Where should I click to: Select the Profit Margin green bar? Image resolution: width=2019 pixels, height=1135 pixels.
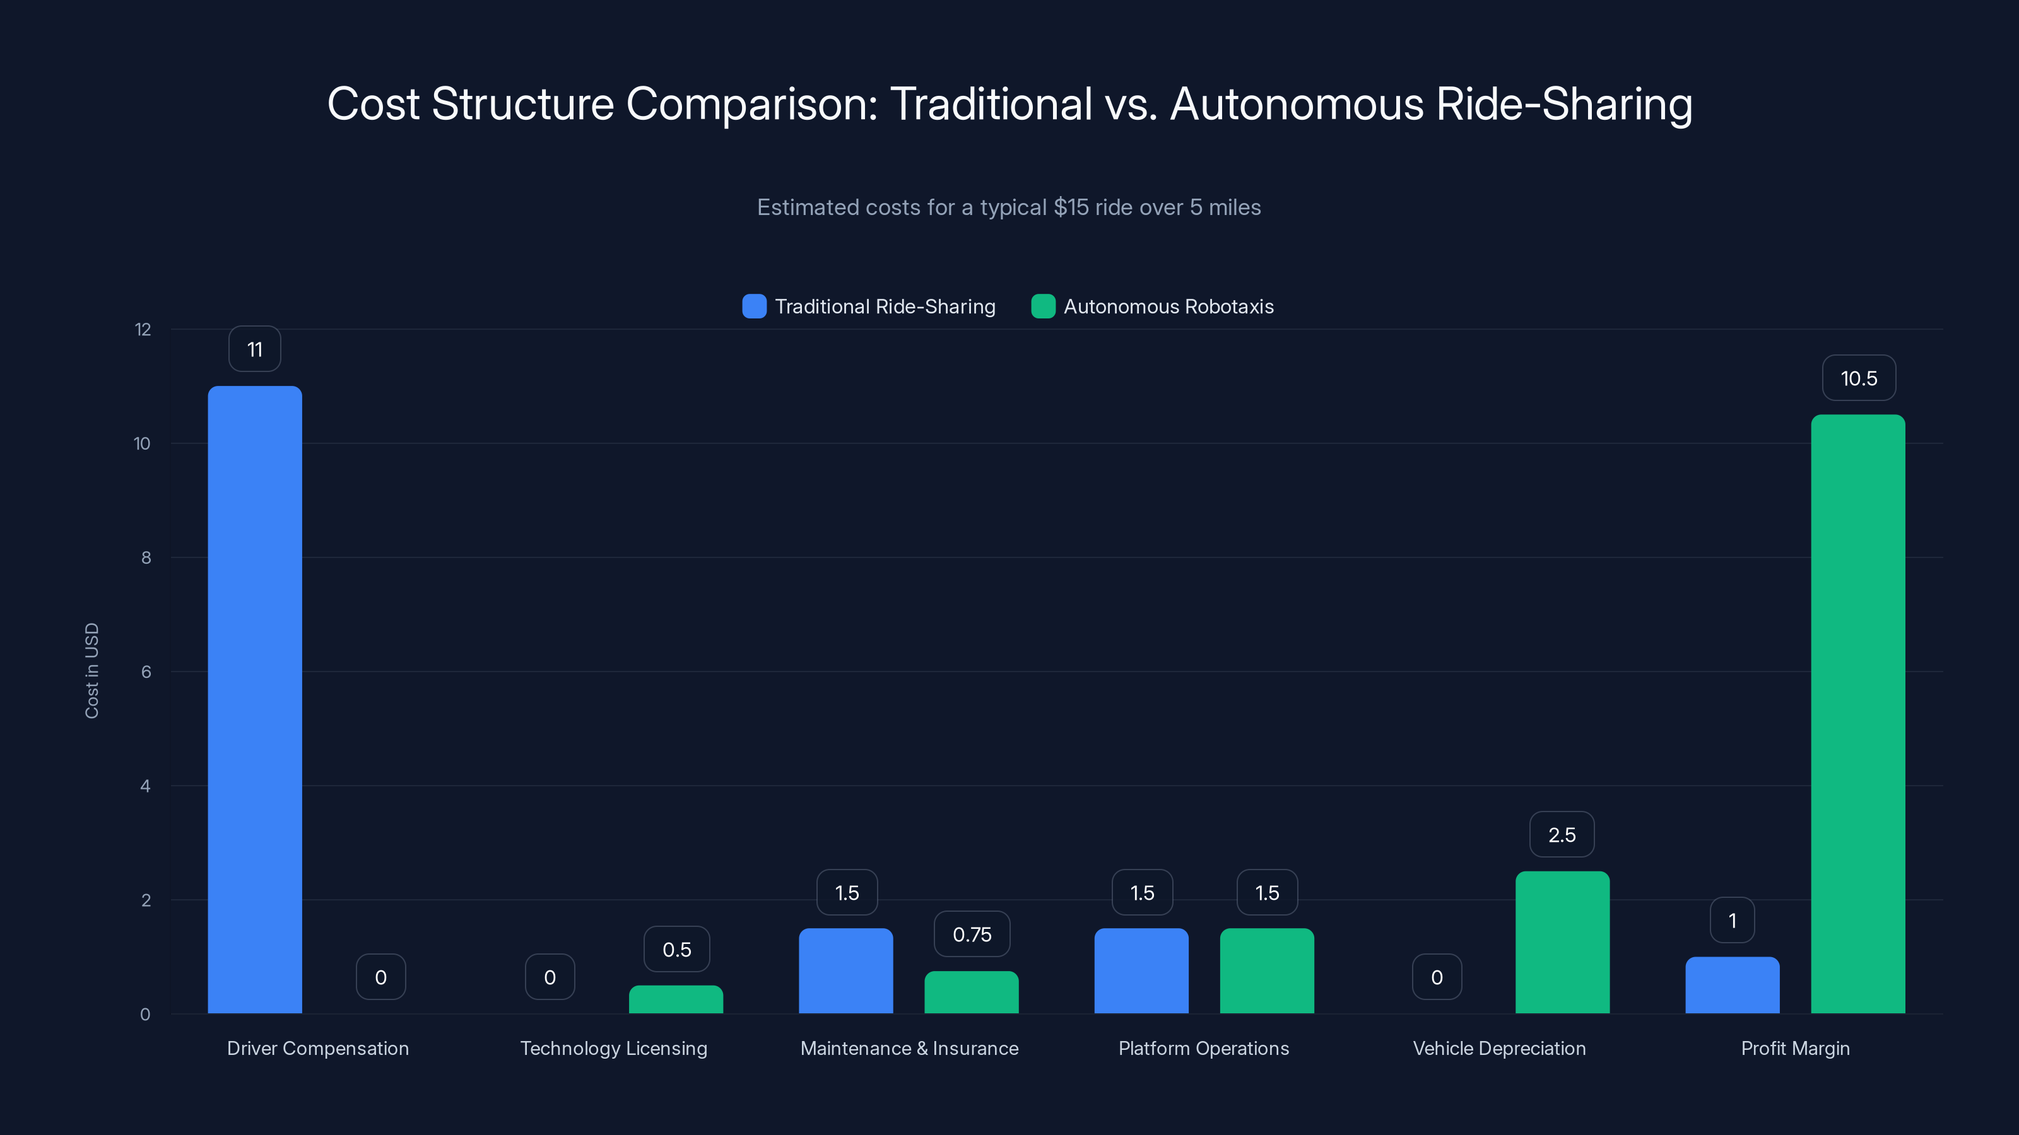1857,713
